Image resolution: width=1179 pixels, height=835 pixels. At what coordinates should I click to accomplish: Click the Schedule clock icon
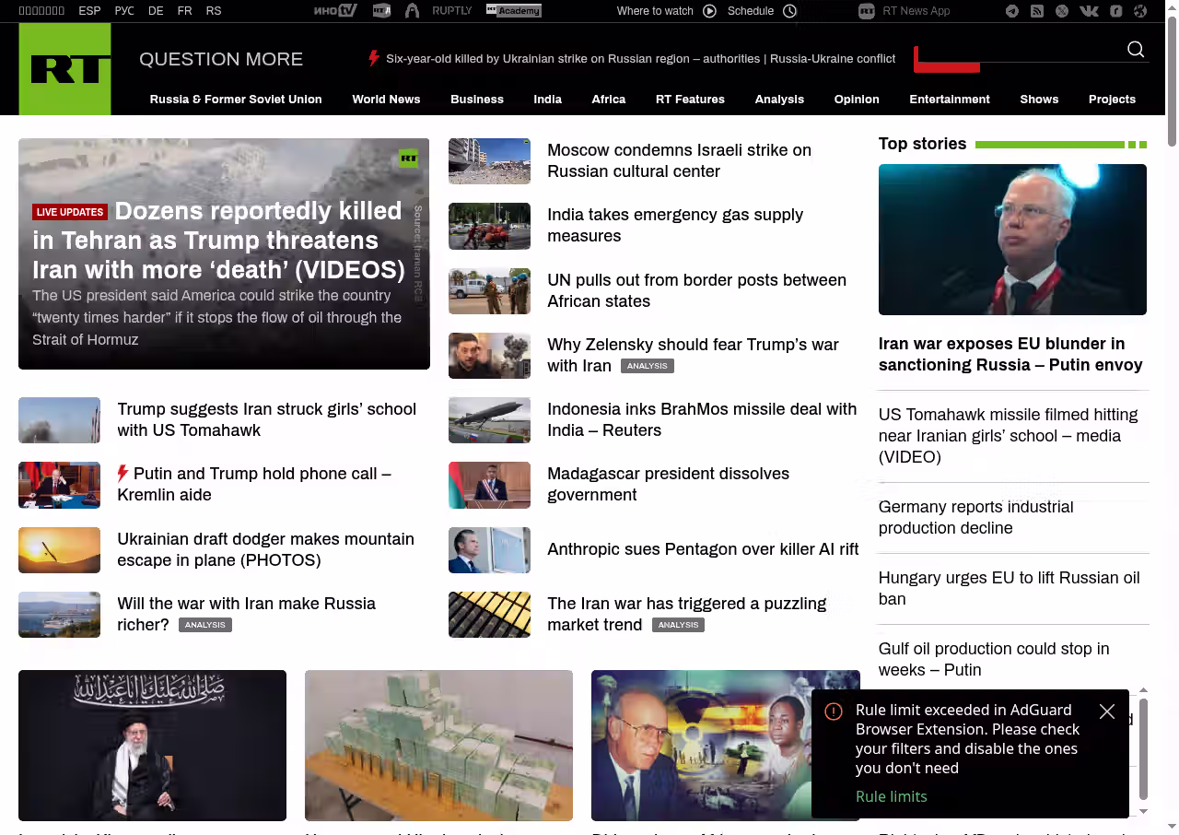click(x=789, y=11)
